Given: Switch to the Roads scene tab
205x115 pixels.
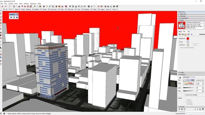Looking at the screenshot, I should tap(23, 9).
